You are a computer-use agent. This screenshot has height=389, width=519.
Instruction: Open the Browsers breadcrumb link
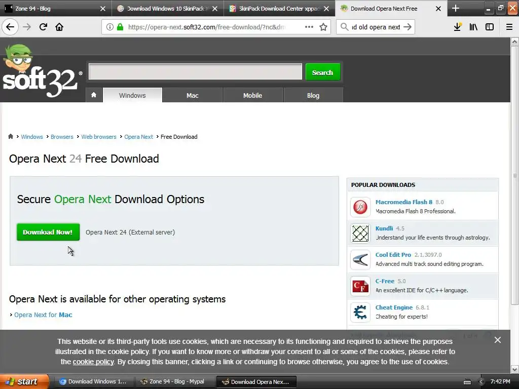click(x=62, y=137)
